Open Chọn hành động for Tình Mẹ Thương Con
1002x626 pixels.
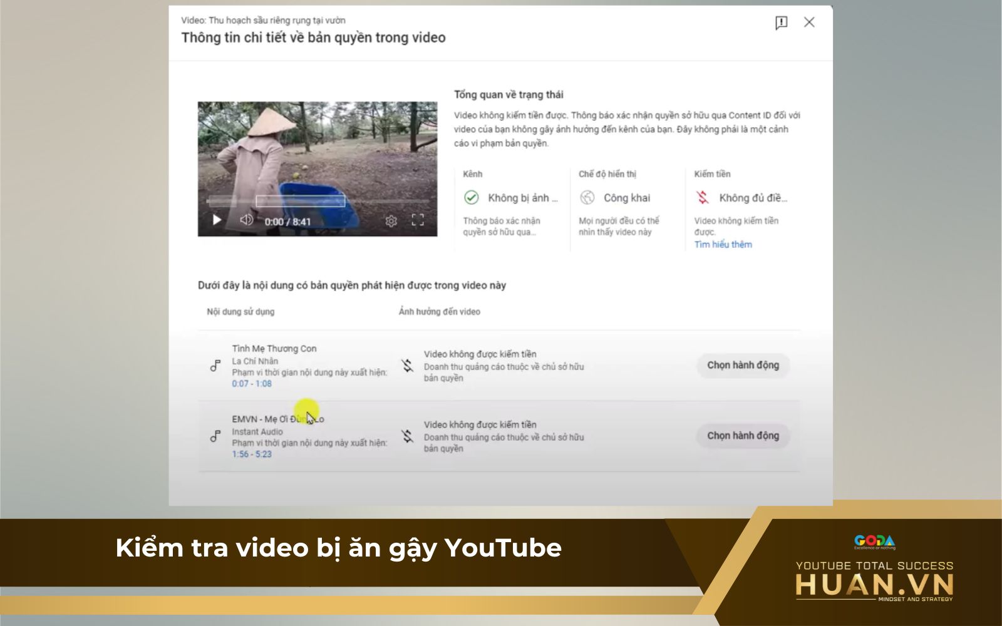point(743,365)
